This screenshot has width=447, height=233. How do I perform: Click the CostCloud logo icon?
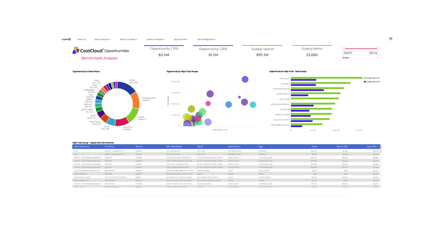[x=76, y=51]
